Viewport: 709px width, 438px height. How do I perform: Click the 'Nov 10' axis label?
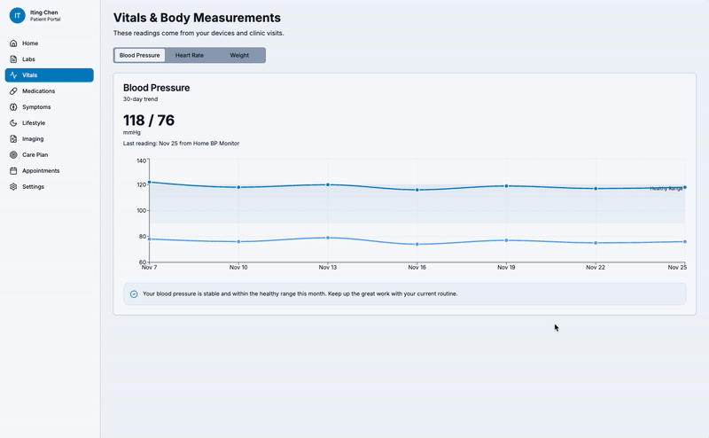[x=238, y=268]
